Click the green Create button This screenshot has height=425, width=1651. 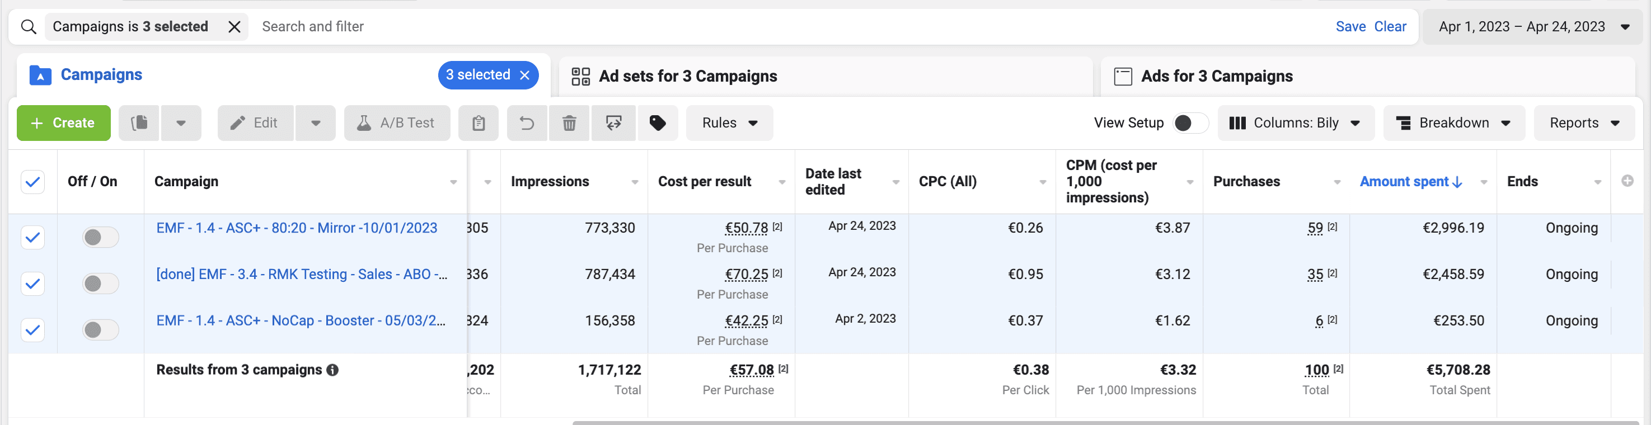pyautogui.click(x=63, y=123)
